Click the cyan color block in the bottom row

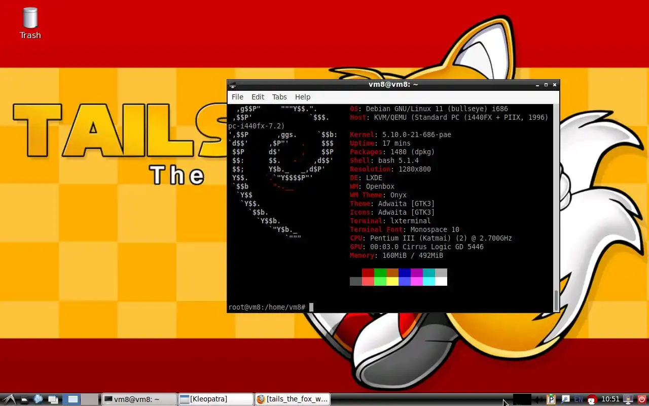[429, 282]
